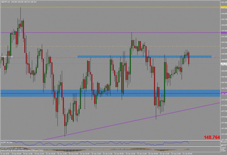Select the ascending purple trendline
The width and height of the screenshot is (227, 155).
[131, 122]
